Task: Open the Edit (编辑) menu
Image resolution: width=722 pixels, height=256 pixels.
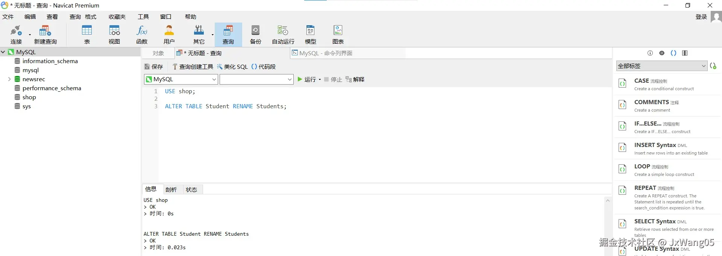Action: pyautogui.click(x=30, y=17)
